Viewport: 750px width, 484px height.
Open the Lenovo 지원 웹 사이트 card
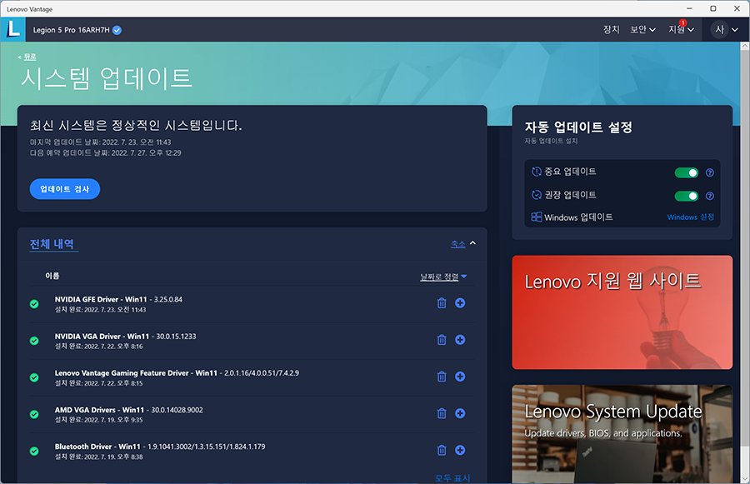pyautogui.click(x=622, y=312)
